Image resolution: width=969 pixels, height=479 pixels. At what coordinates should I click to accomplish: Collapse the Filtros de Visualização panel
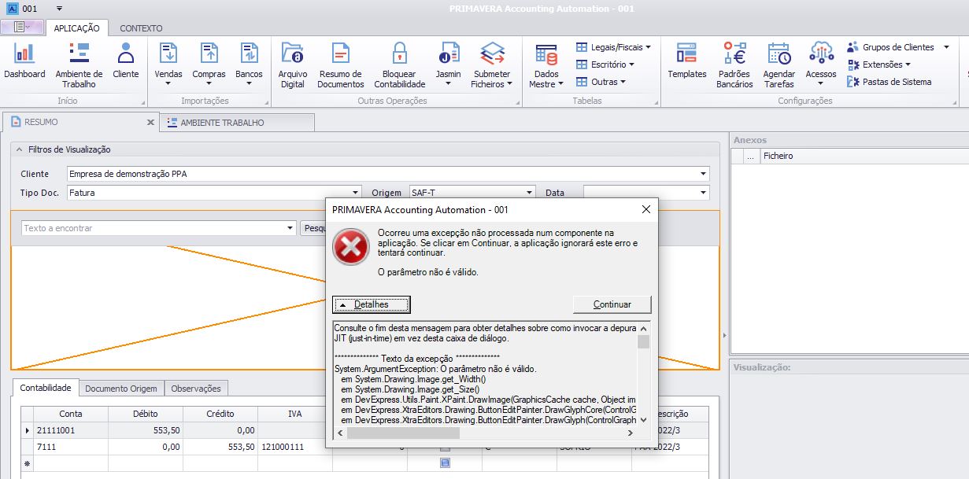20,149
